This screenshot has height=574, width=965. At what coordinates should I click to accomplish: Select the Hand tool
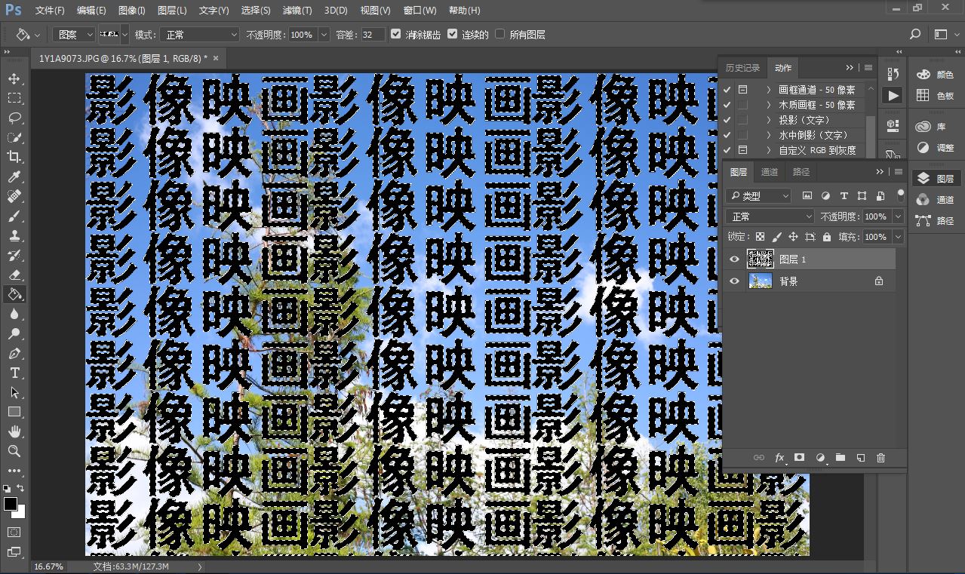[14, 431]
